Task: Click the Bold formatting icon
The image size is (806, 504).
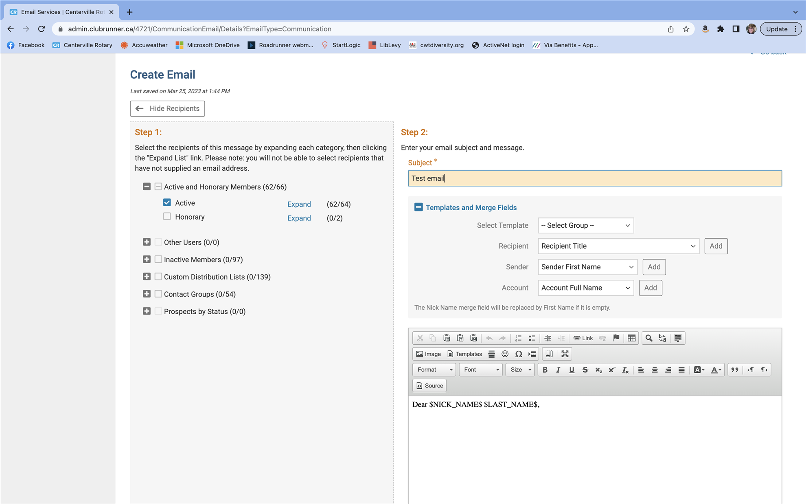Action: pos(545,370)
